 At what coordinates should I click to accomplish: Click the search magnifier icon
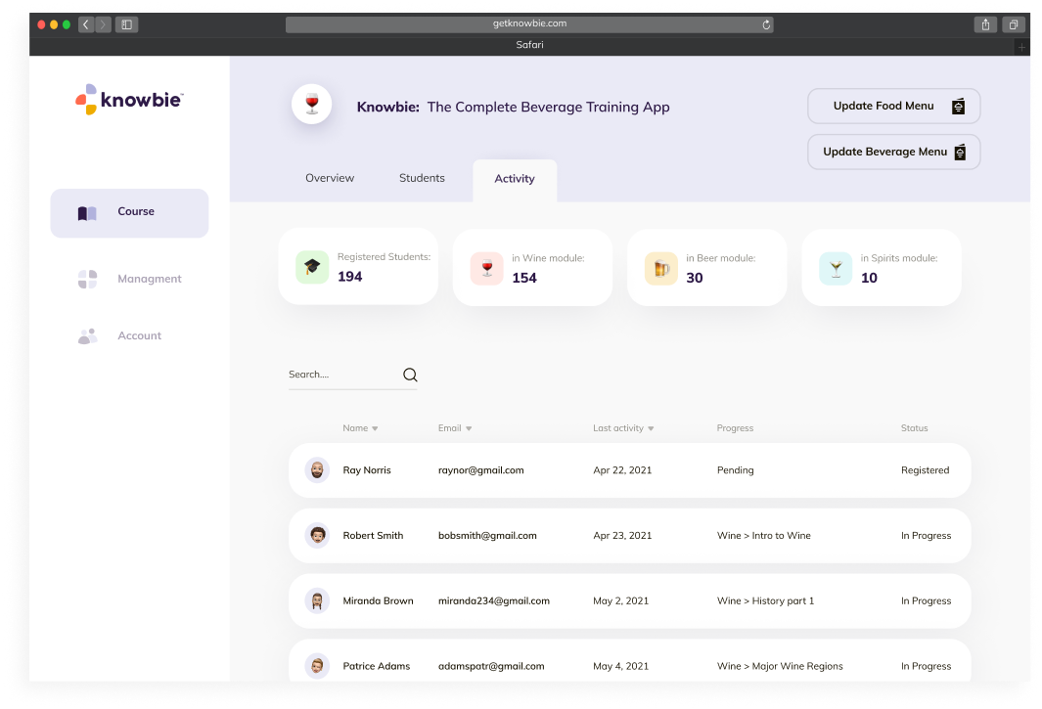click(x=410, y=375)
